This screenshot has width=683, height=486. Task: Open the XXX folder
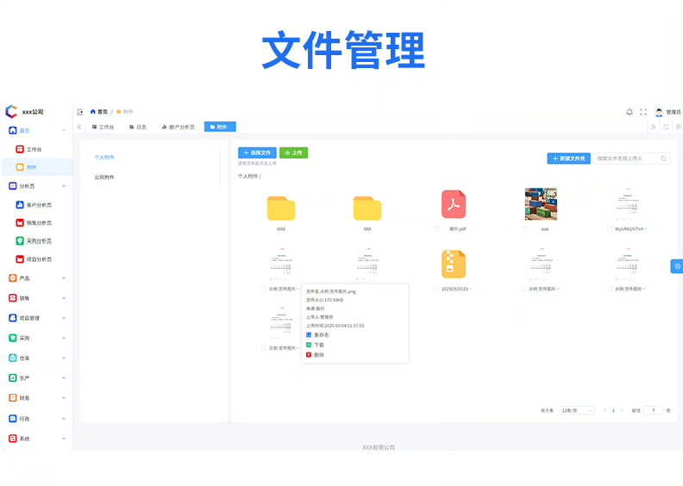click(367, 209)
